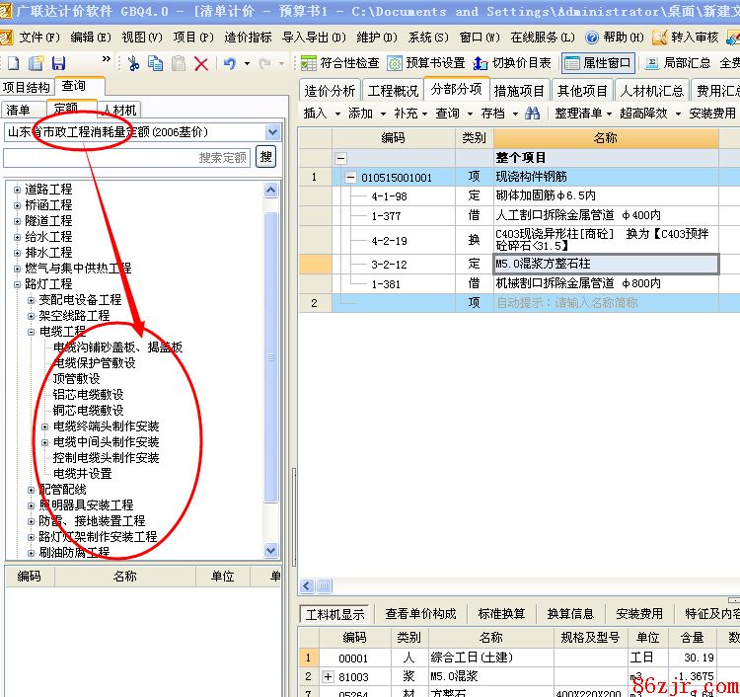The height and width of the screenshot is (697, 740).
Task: Open the 造价指标 menu
Action: (248, 38)
